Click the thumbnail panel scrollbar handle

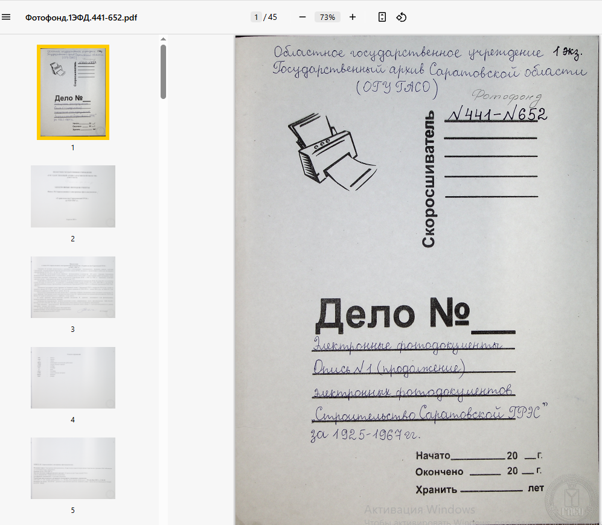[x=163, y=71]
